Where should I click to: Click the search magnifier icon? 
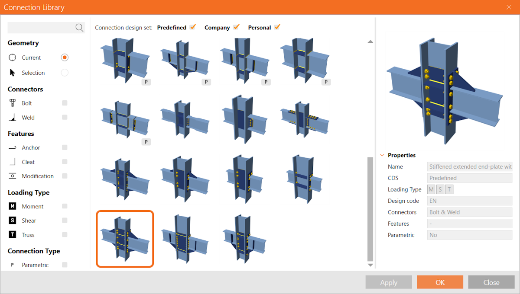pos(79,28)
